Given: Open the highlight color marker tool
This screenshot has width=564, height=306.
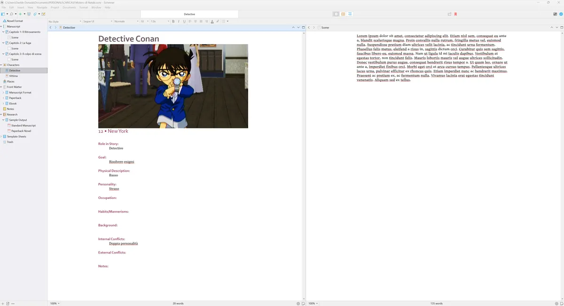Looking at the screenshot, I should point(218,21).
